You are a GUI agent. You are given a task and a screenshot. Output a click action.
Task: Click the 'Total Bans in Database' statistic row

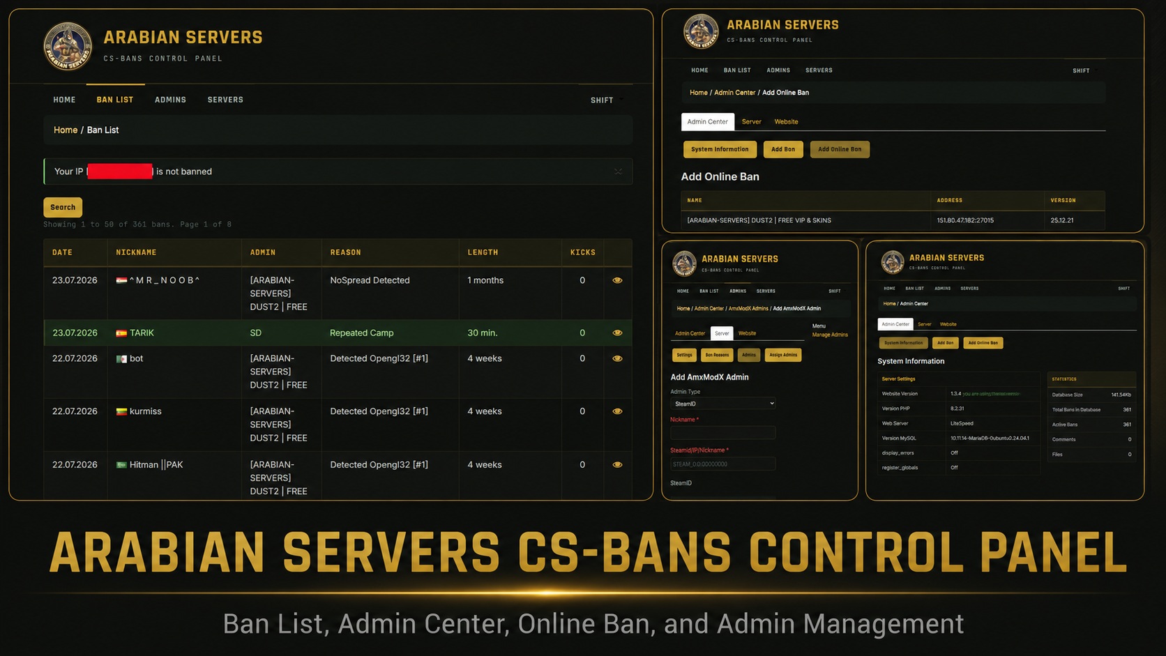coord(1091,410)
